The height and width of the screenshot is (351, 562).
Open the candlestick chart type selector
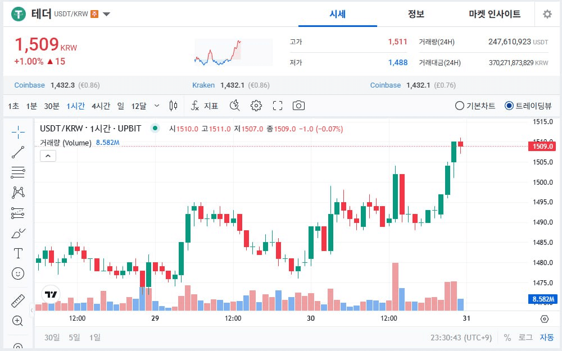pyautogui.click(x=173, y=106)
